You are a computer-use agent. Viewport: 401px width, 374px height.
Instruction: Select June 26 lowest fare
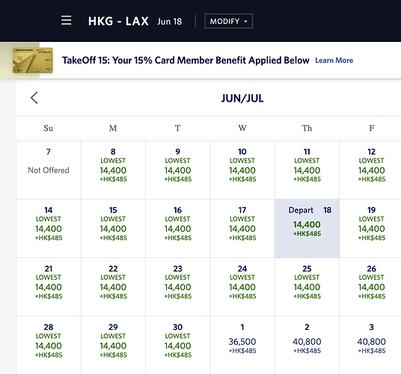tap(371, 286)
